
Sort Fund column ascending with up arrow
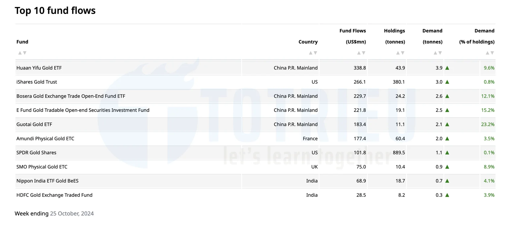(x=20, y=53)
